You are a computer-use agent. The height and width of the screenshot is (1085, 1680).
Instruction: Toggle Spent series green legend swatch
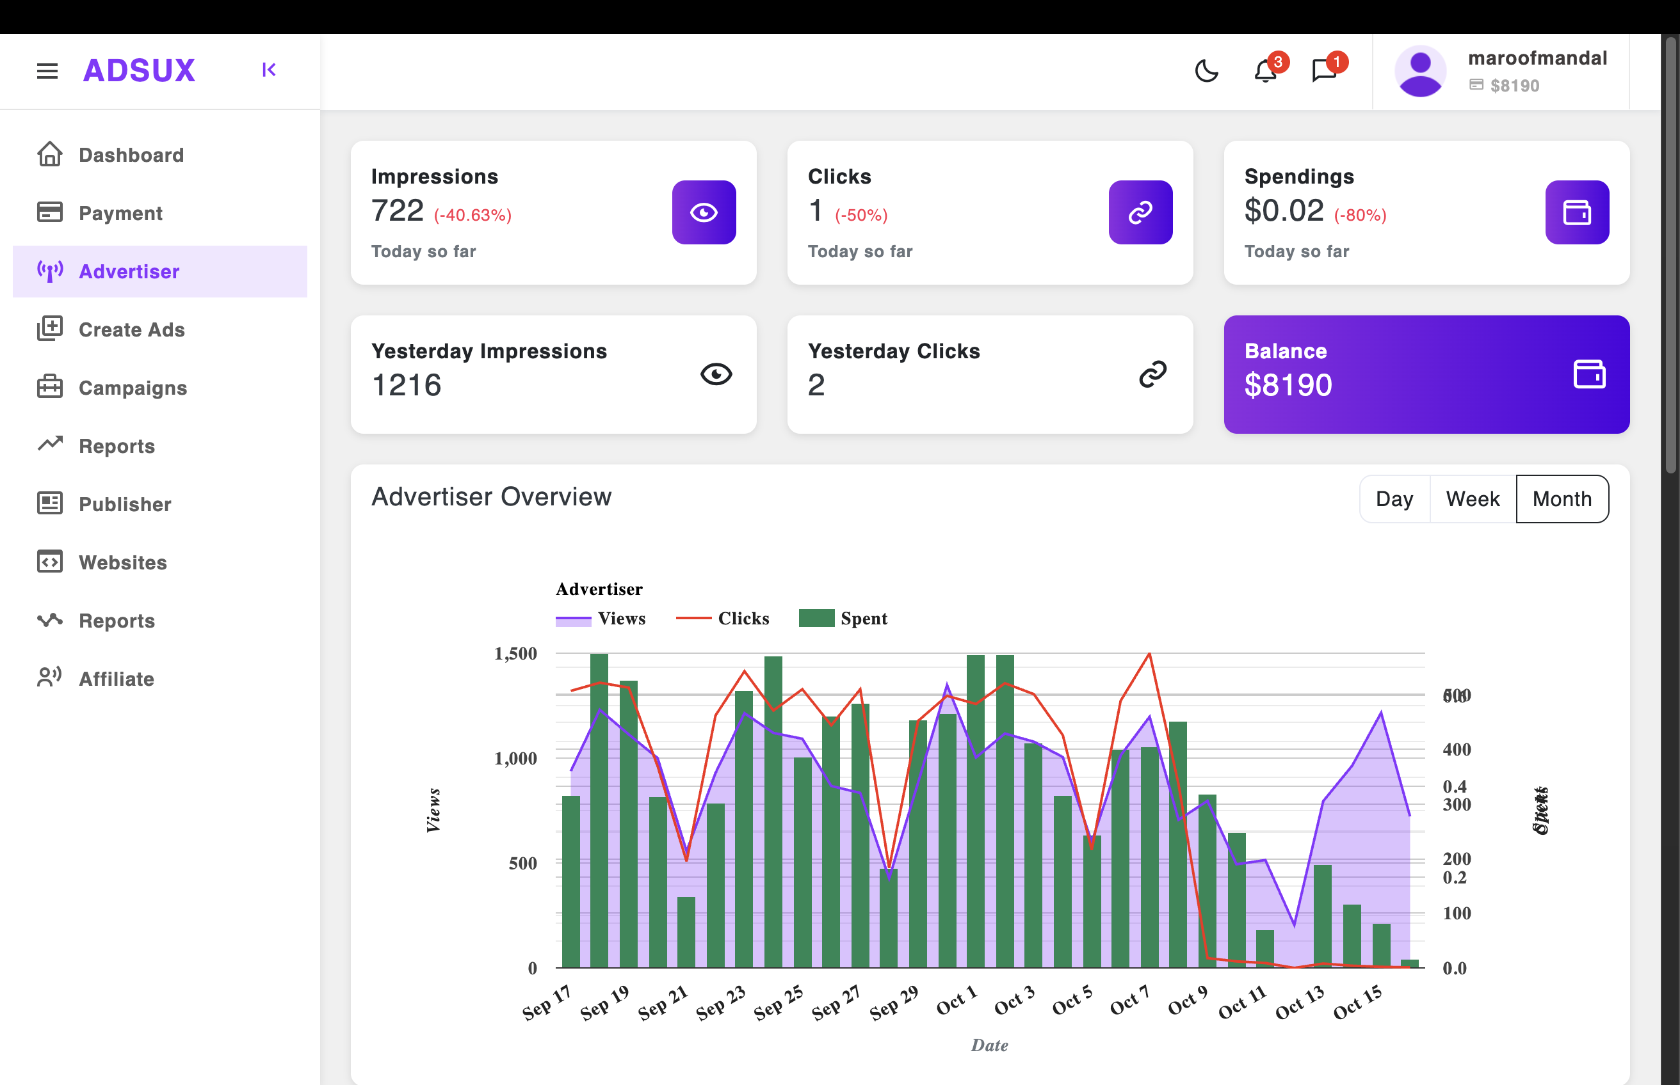(x=816, y=618)
